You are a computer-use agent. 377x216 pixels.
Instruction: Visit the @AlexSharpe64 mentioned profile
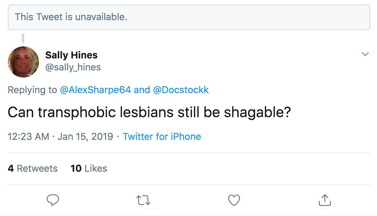point(95,90)
